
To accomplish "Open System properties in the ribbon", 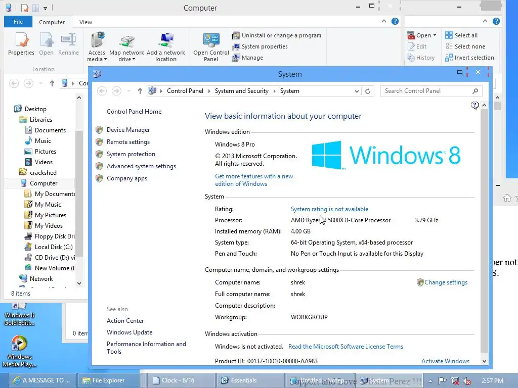I will tap(260, 46).
